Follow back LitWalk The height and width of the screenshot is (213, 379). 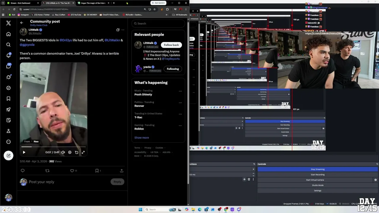coord(171,45)
